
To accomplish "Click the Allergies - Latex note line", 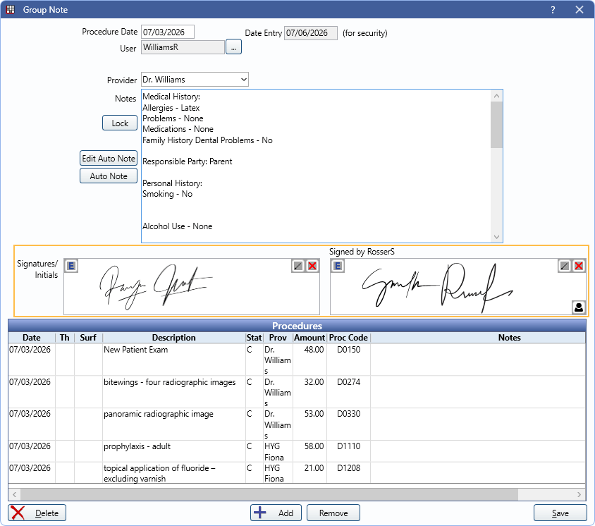I will click(171, 108).
